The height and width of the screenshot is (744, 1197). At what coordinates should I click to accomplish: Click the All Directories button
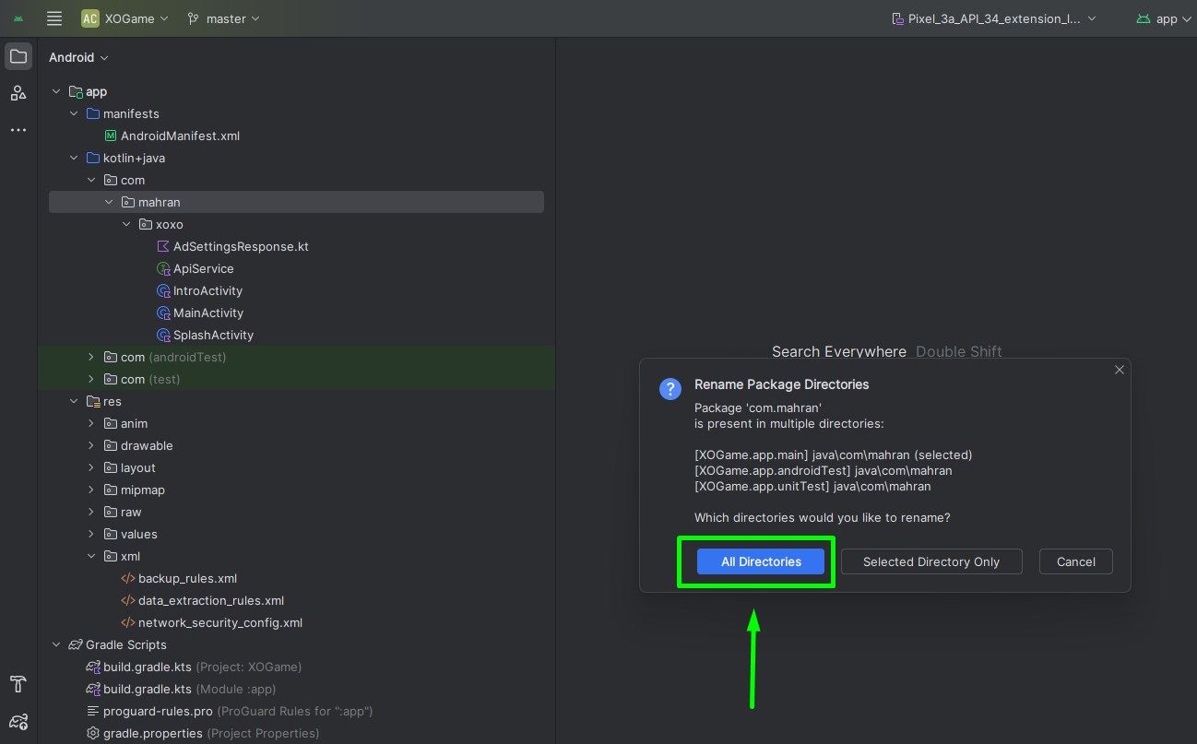pos(760,561)
